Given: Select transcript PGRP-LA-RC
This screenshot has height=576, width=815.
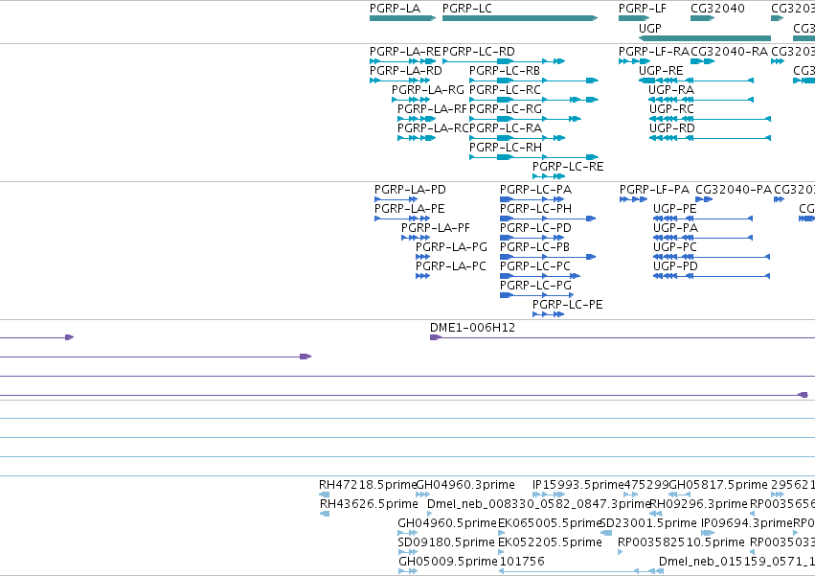Looking at the screenshot, I should point(417,138).
